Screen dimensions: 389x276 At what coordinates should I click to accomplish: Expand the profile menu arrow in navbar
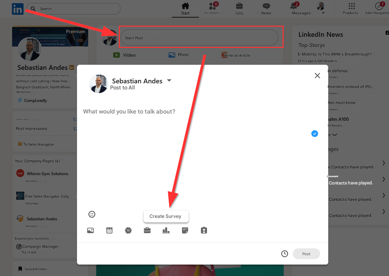pyautogui.click(x=323, y=13)
